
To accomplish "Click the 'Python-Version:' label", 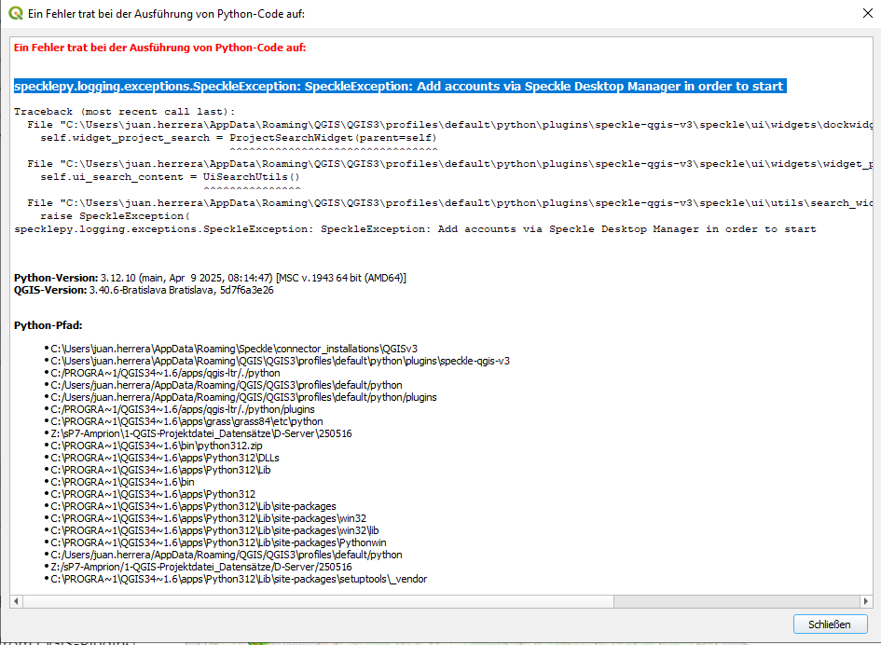I will tap(56, 278).
